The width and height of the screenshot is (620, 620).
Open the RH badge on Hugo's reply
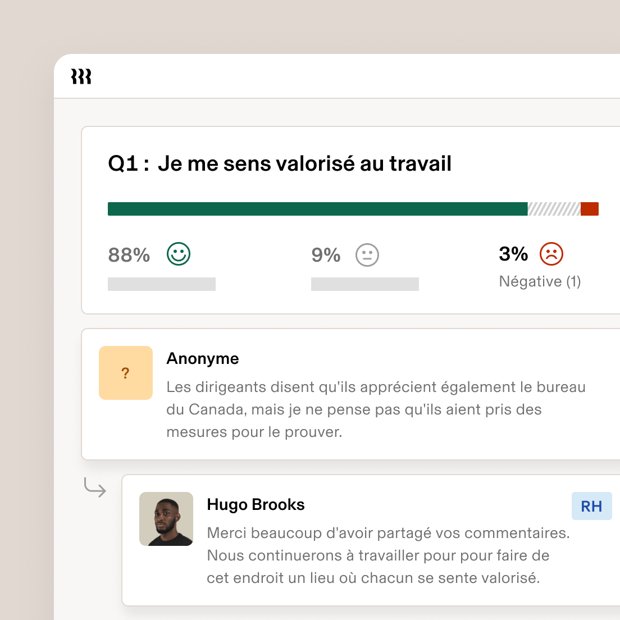[591, 505]
